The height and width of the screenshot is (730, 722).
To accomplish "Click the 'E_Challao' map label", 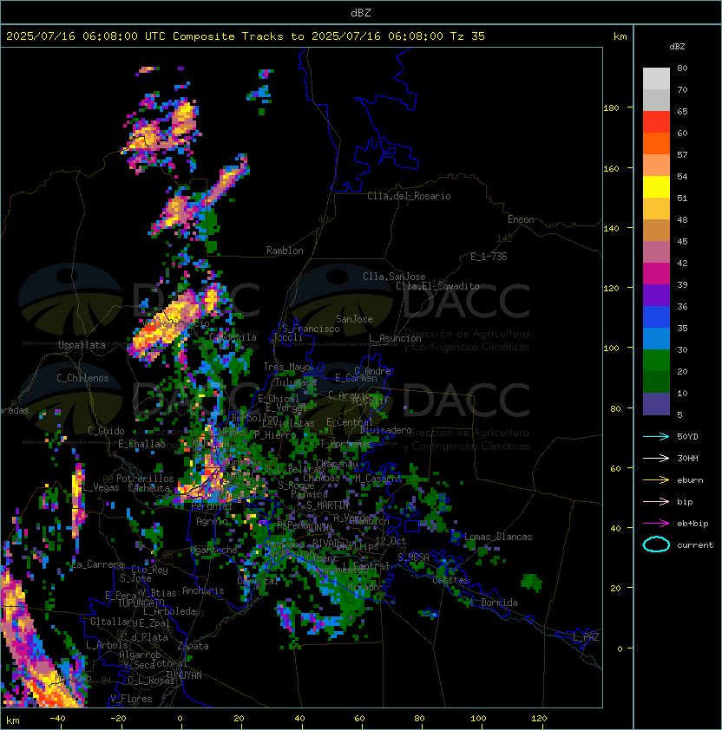I will (141, 444).
